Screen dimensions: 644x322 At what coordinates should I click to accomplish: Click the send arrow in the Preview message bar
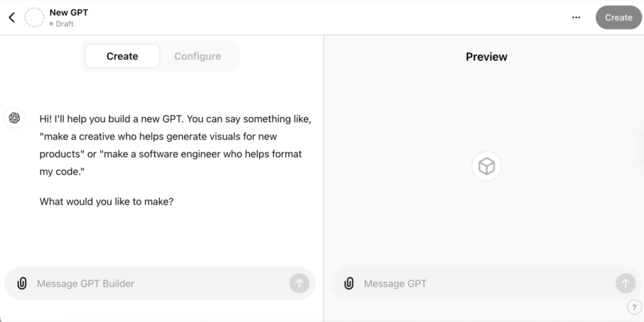pyautogui.click(x=625, y=283)
